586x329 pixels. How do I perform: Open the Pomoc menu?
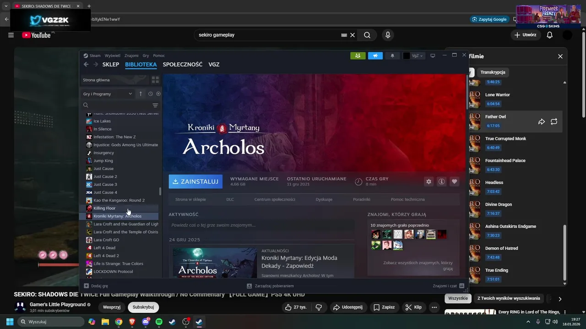159,56
